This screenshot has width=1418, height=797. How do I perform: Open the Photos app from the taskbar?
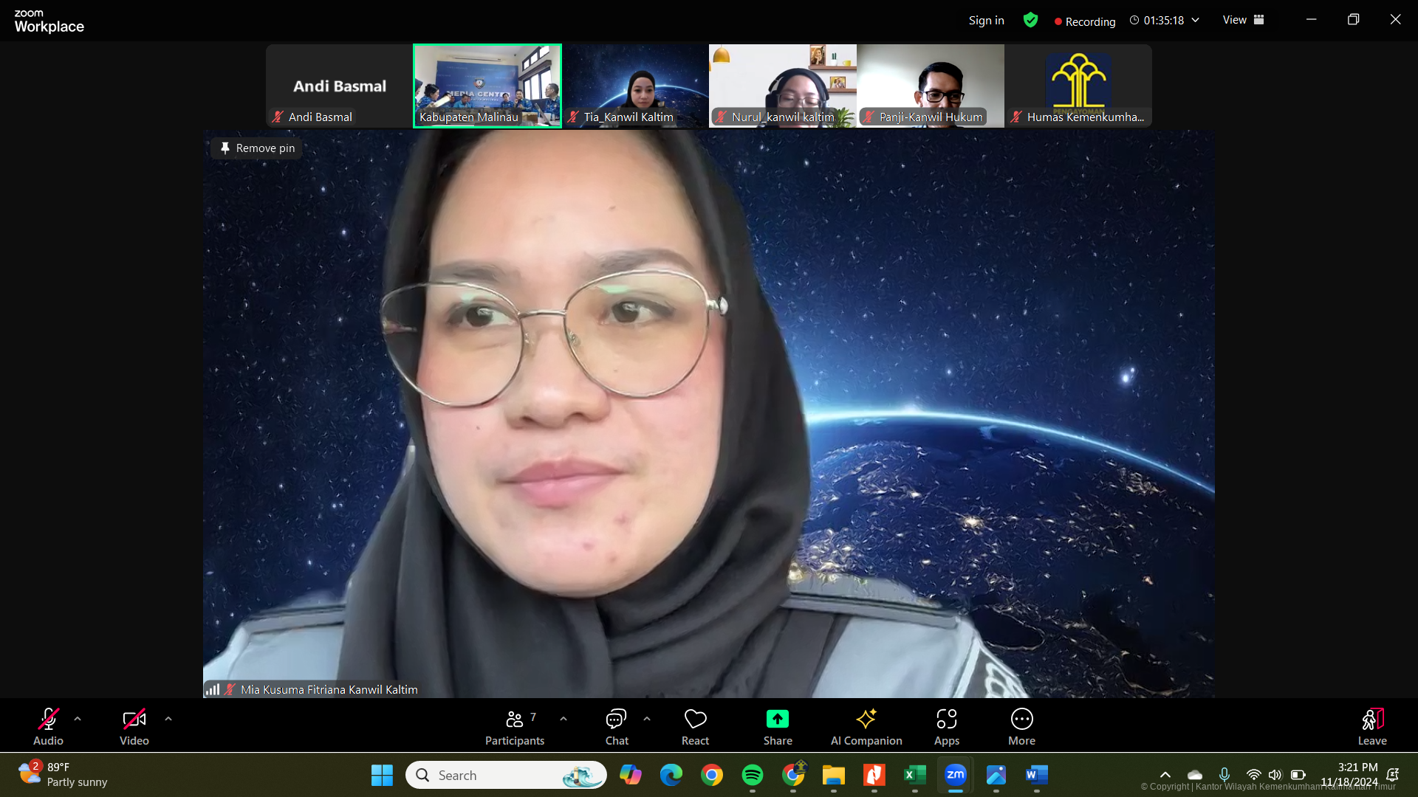[996, 775]
